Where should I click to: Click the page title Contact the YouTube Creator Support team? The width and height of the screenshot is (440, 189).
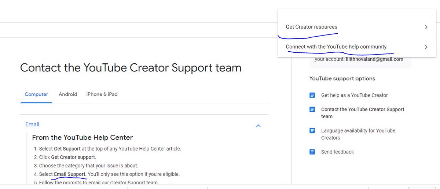coord(131,68)
